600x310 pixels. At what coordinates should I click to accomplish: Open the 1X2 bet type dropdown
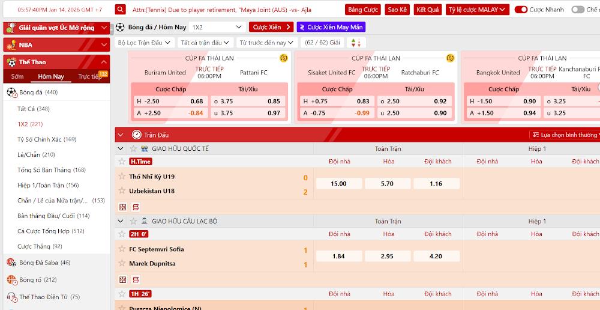217,27
